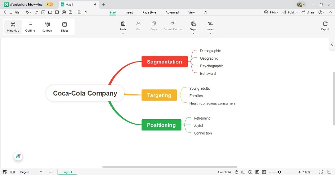Expand the quick export dropdown arrow
335x175 pixels.
pyautogui.click(x=74, y=12)
